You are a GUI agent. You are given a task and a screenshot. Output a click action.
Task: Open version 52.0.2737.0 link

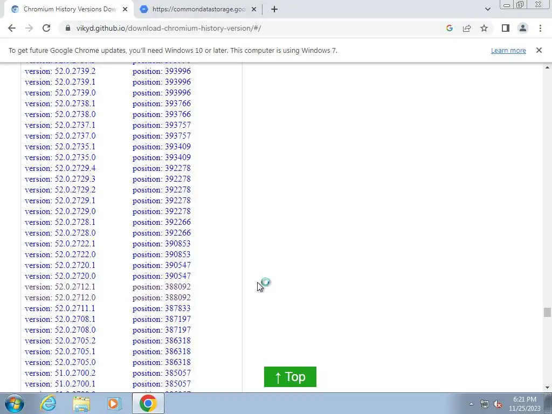[x=60, y=136]
